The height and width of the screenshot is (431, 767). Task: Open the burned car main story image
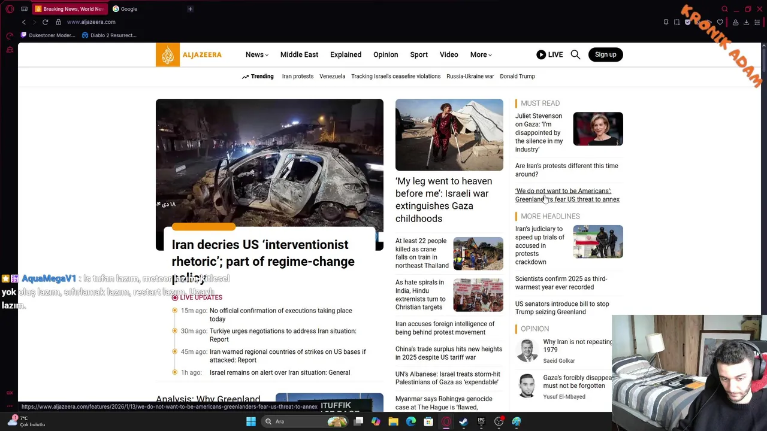[x=270, y=162]
